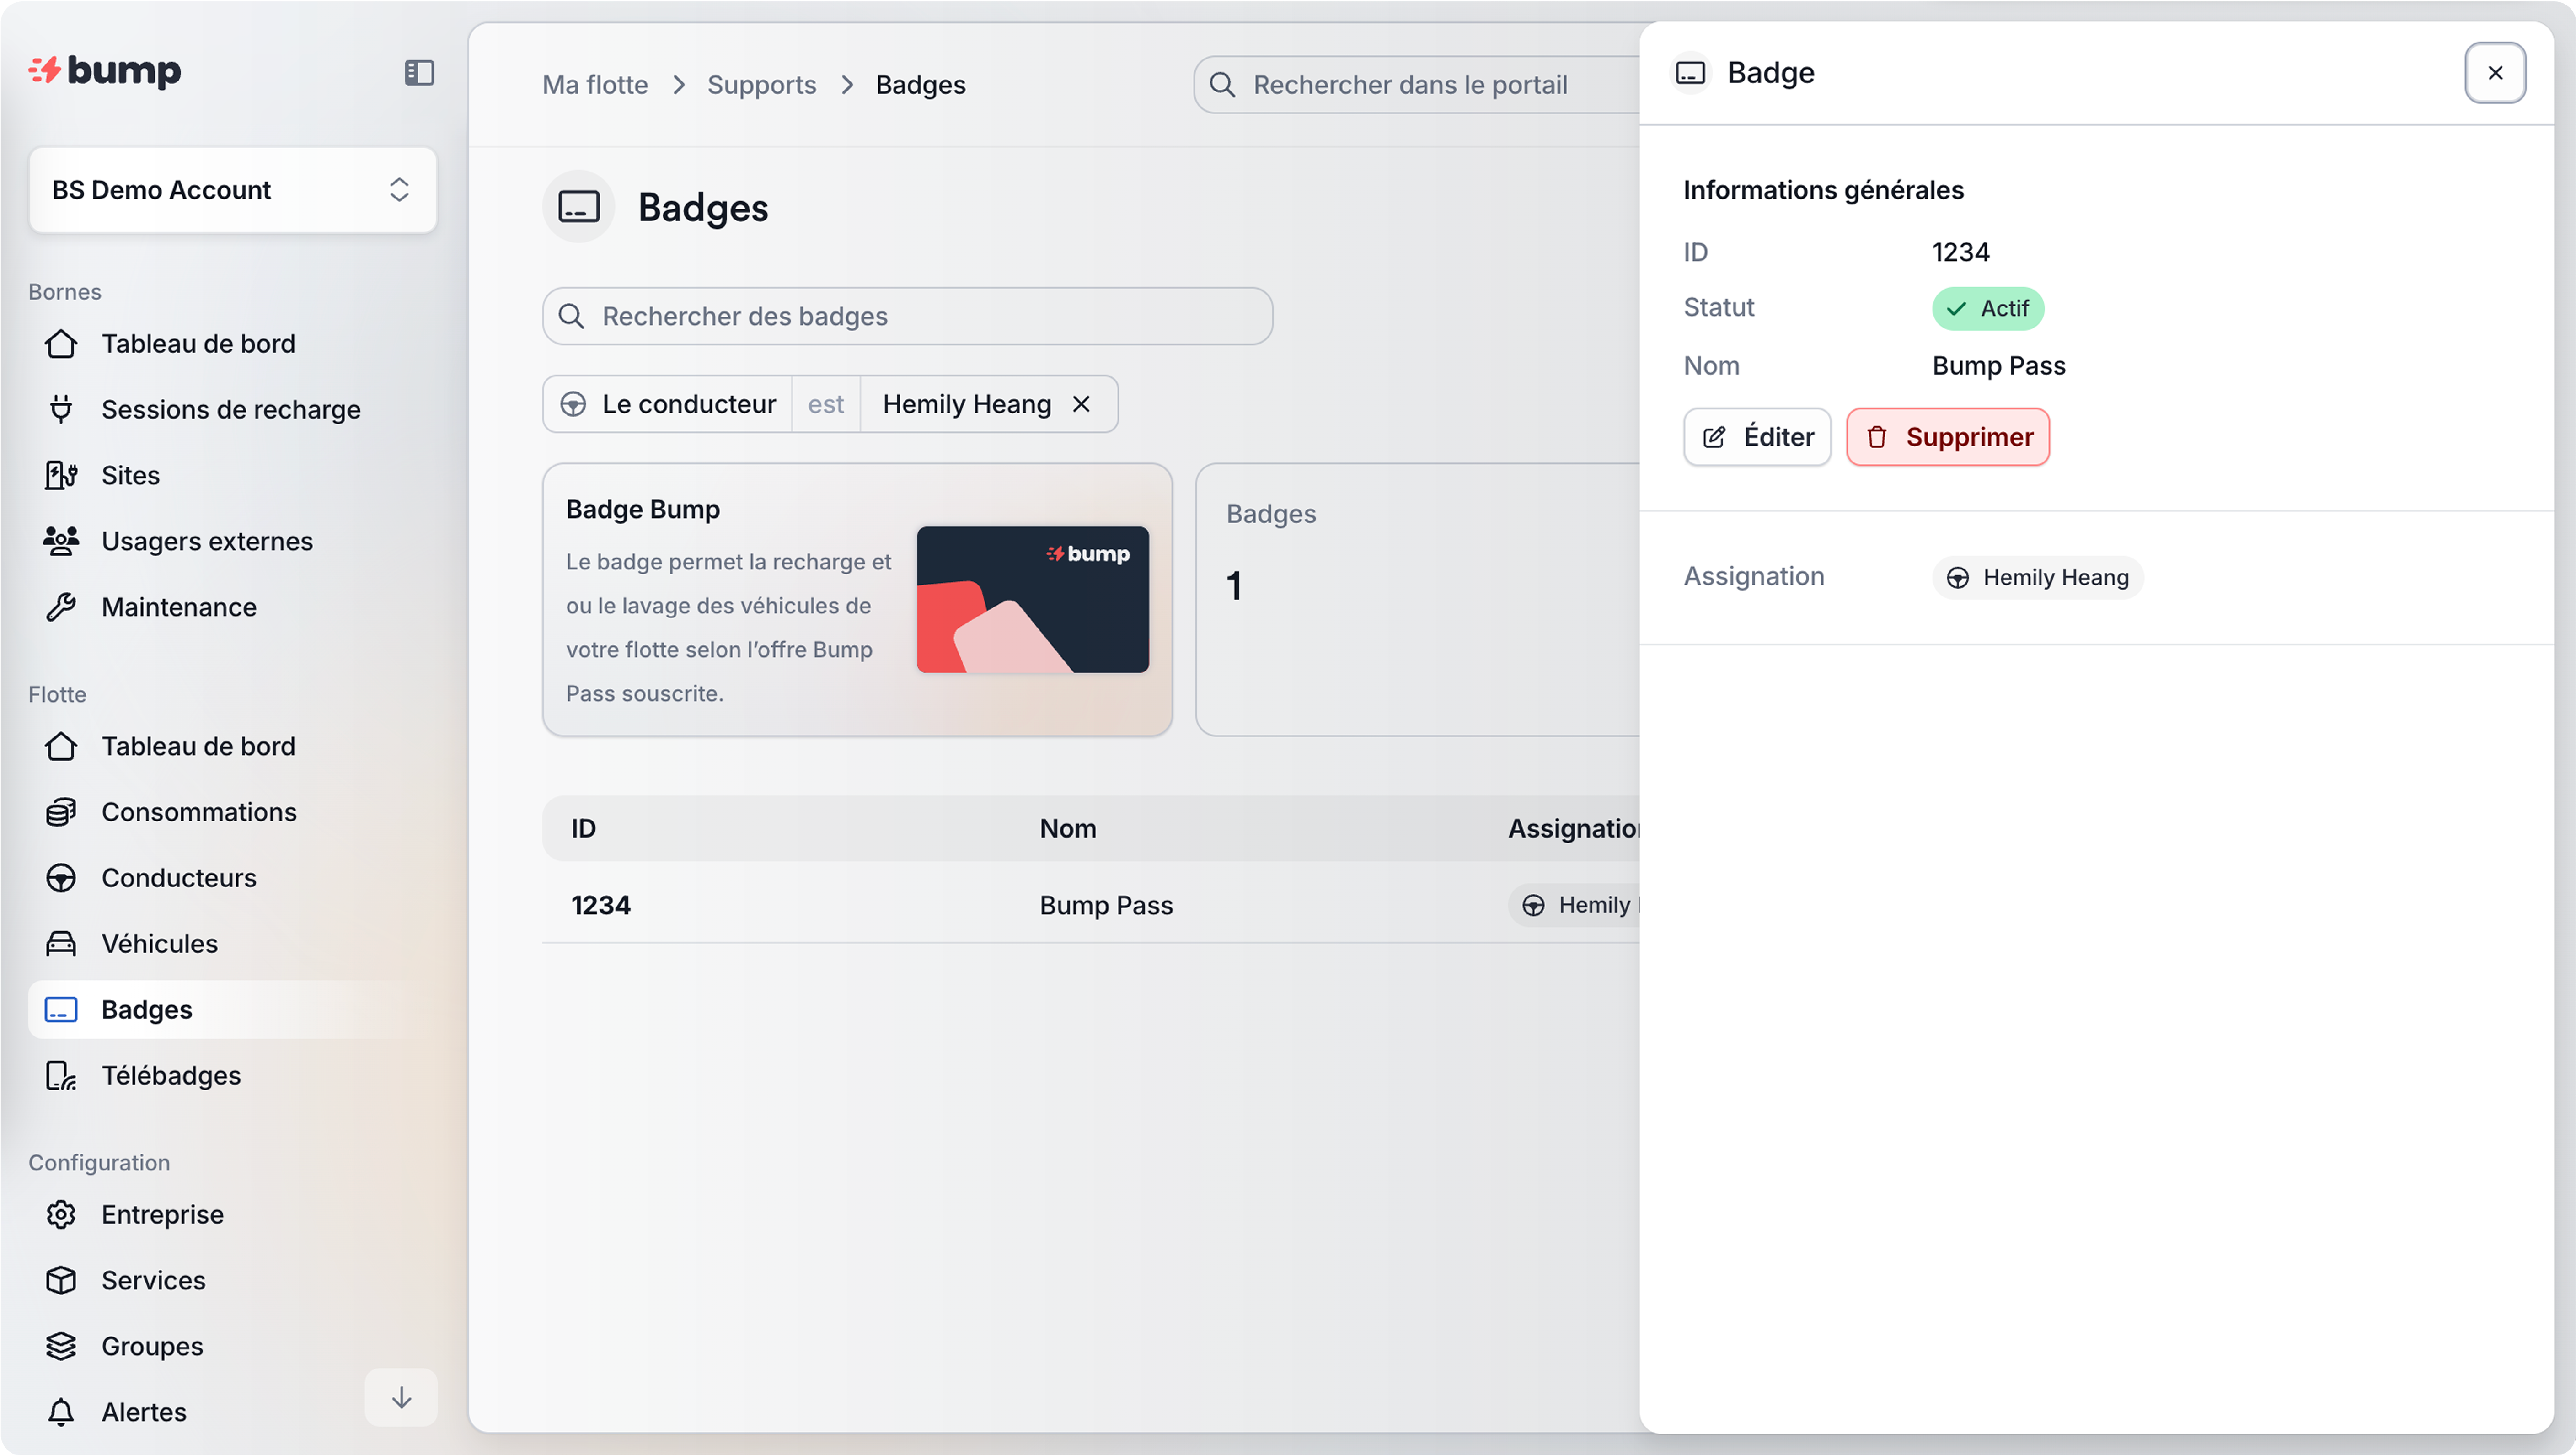Open Conducteurs steering wheel icon
This screenshot has height=1455, width=2576.
click(x=61, y=878)
